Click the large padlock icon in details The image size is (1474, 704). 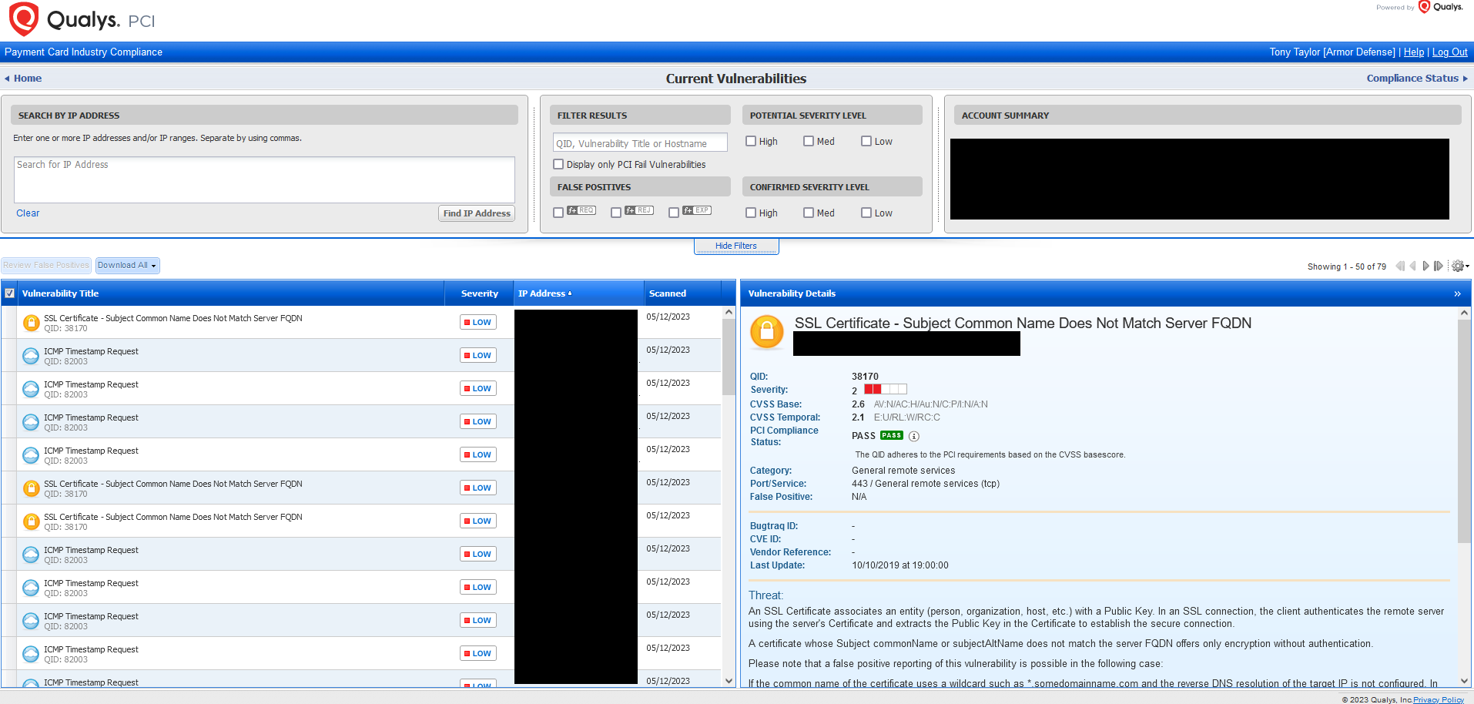pos(766,333)
